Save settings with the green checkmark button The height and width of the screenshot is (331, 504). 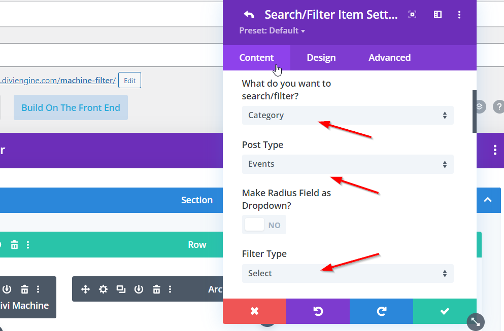click(445, 311)
